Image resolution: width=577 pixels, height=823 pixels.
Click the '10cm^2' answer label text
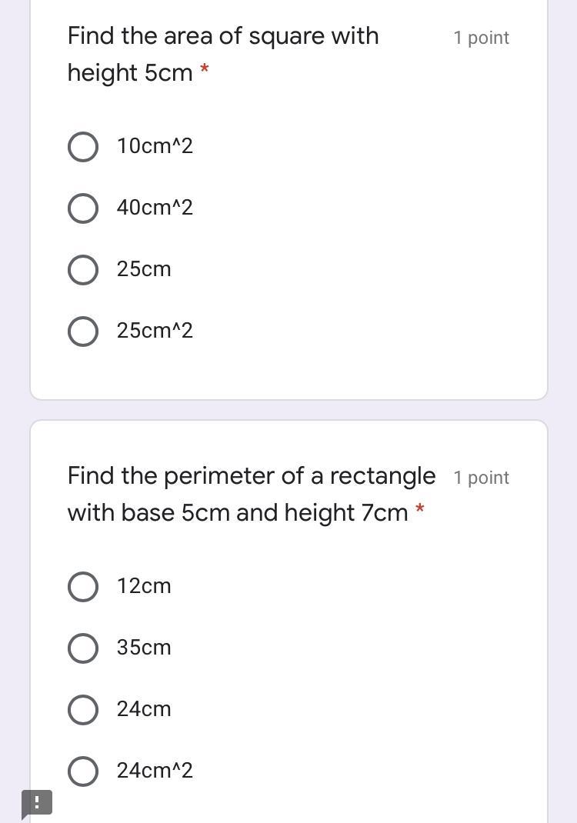pyautogui.click(x=155, y=146)
